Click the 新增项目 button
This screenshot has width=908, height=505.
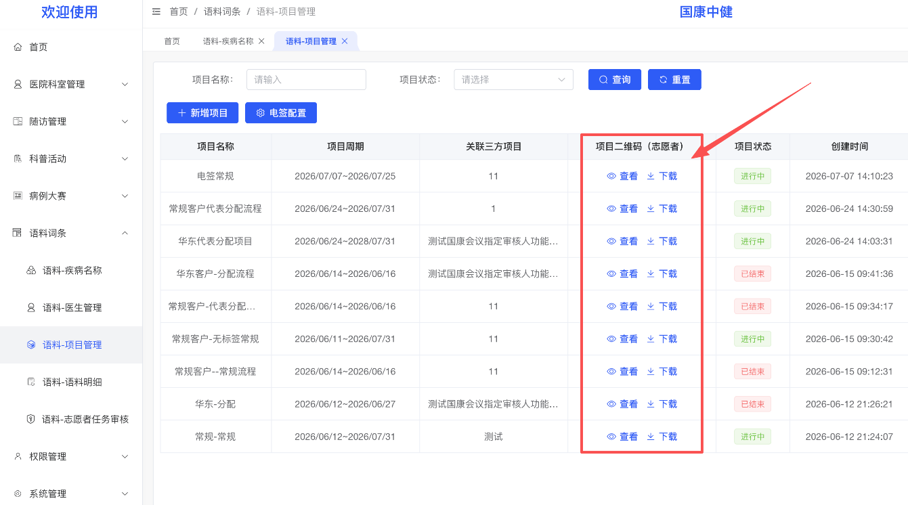202,113
